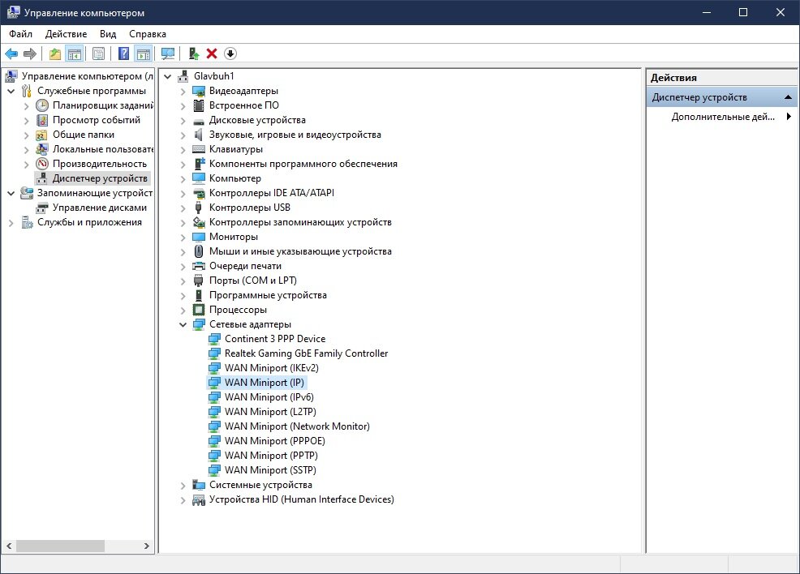Select WAN Miniport (L2TP)
This screenshot has width=800, height=574.
pyautogui.click(x=270, y=412)
